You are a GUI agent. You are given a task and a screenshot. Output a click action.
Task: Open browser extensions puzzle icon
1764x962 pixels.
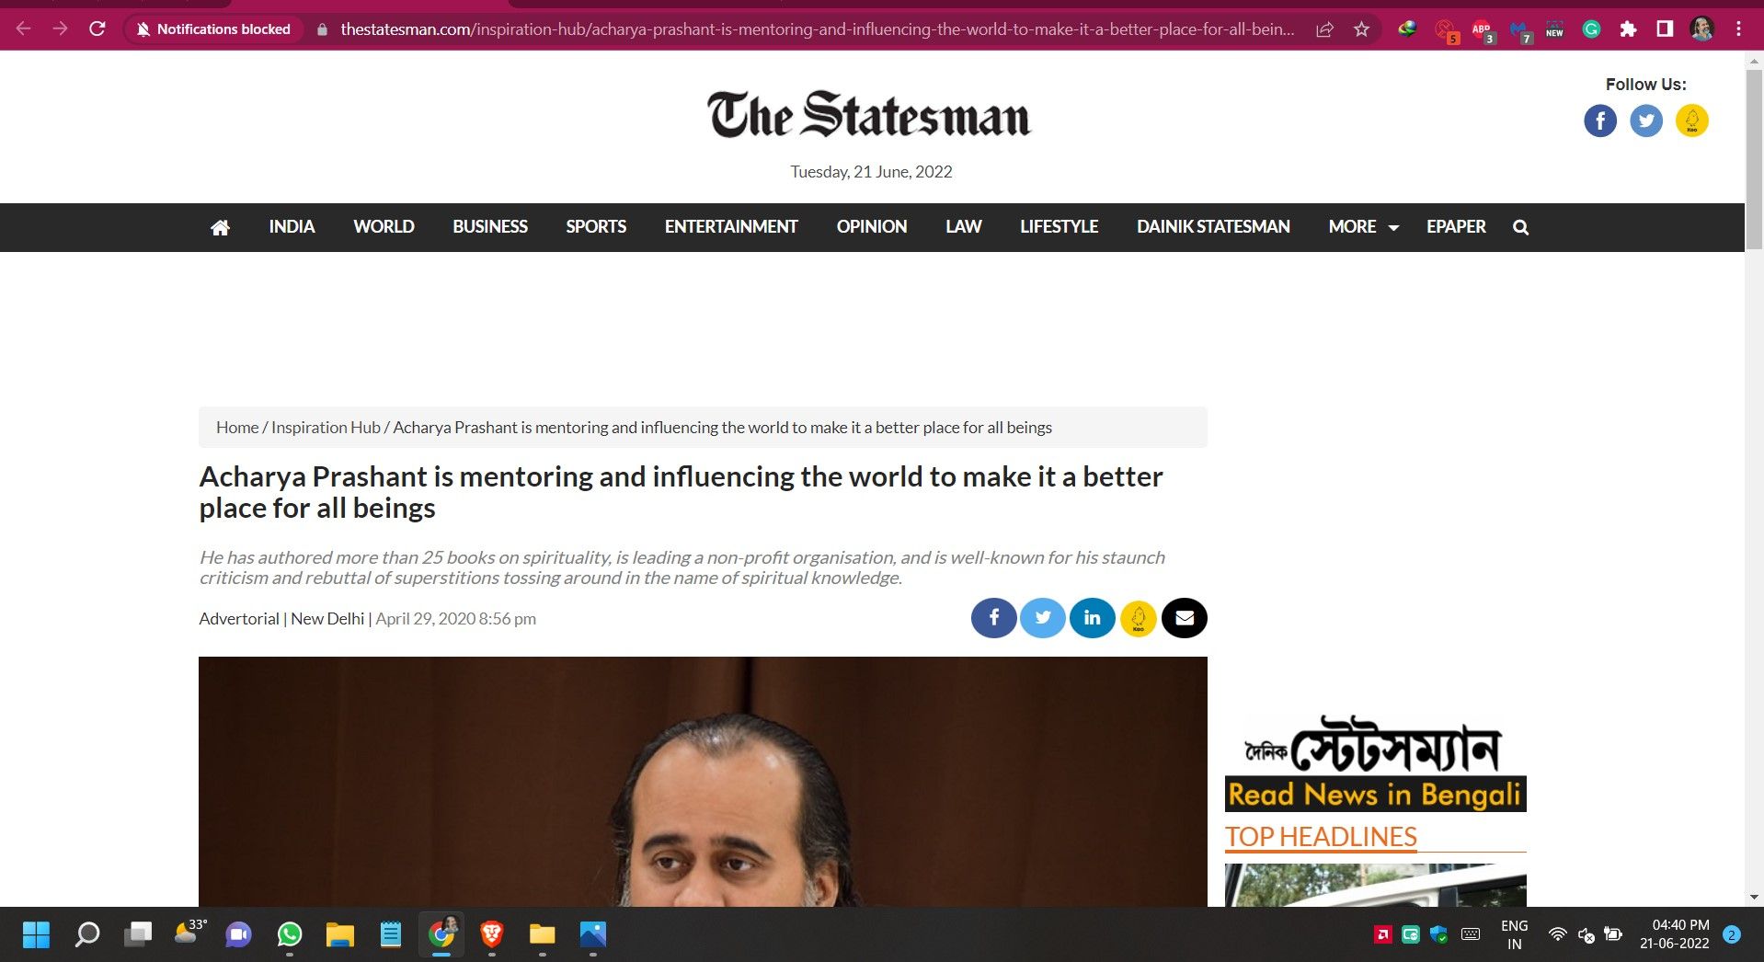click(1628, 29)
